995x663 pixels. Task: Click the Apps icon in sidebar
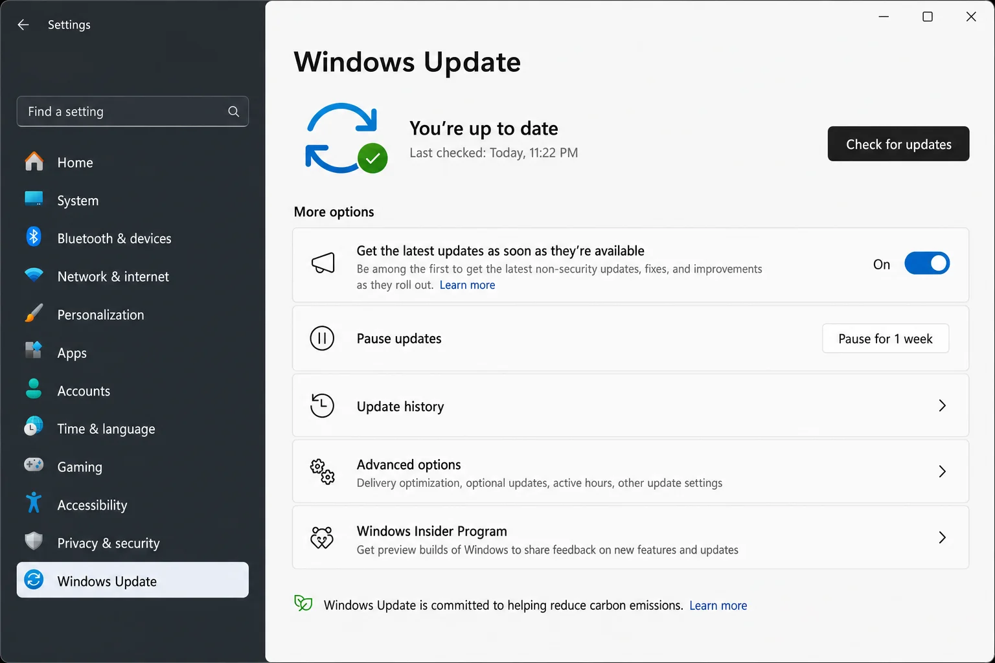pos(34,351)
